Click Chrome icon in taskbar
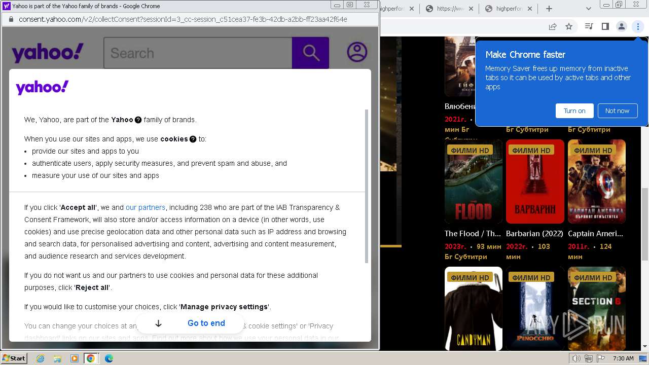Image resolution: width=649 pixels, height=365 pixels. point(91,358)
